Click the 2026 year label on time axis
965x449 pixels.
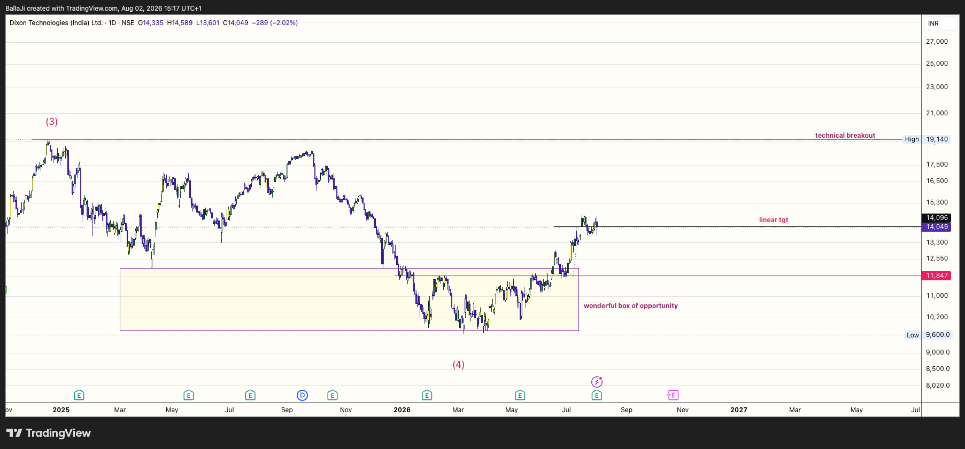tap(402, 410)
